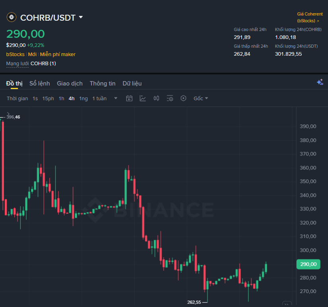
Task: Click the COHRB coin logo icon
Action: (x=12, y=17)
